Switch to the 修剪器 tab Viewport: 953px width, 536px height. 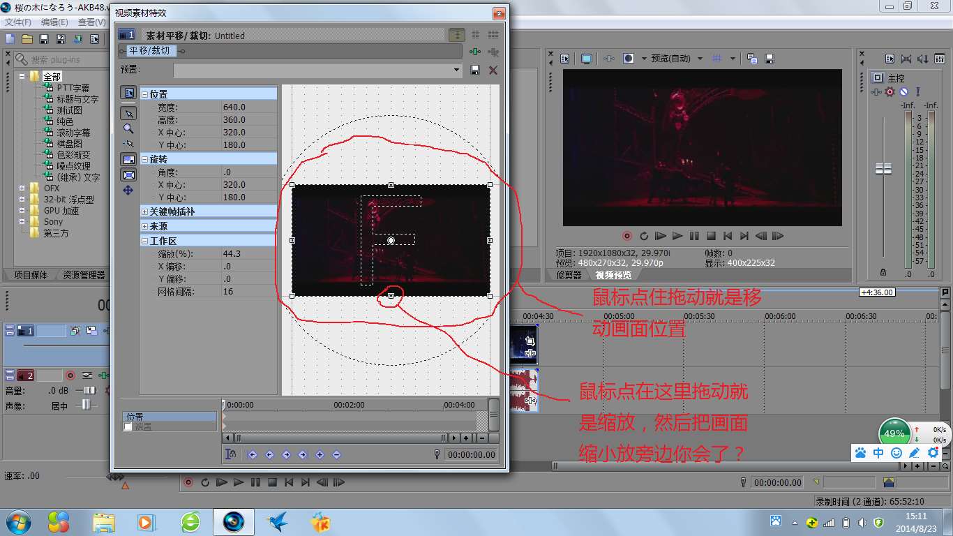pos(569,275)
